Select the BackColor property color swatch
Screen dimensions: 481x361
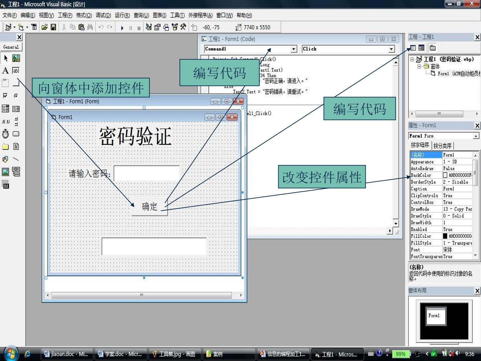pyautogui.click(x=445, y=175)
